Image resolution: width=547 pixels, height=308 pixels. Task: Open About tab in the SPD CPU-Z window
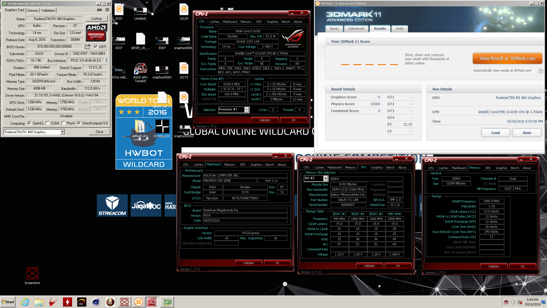(402, 167)
